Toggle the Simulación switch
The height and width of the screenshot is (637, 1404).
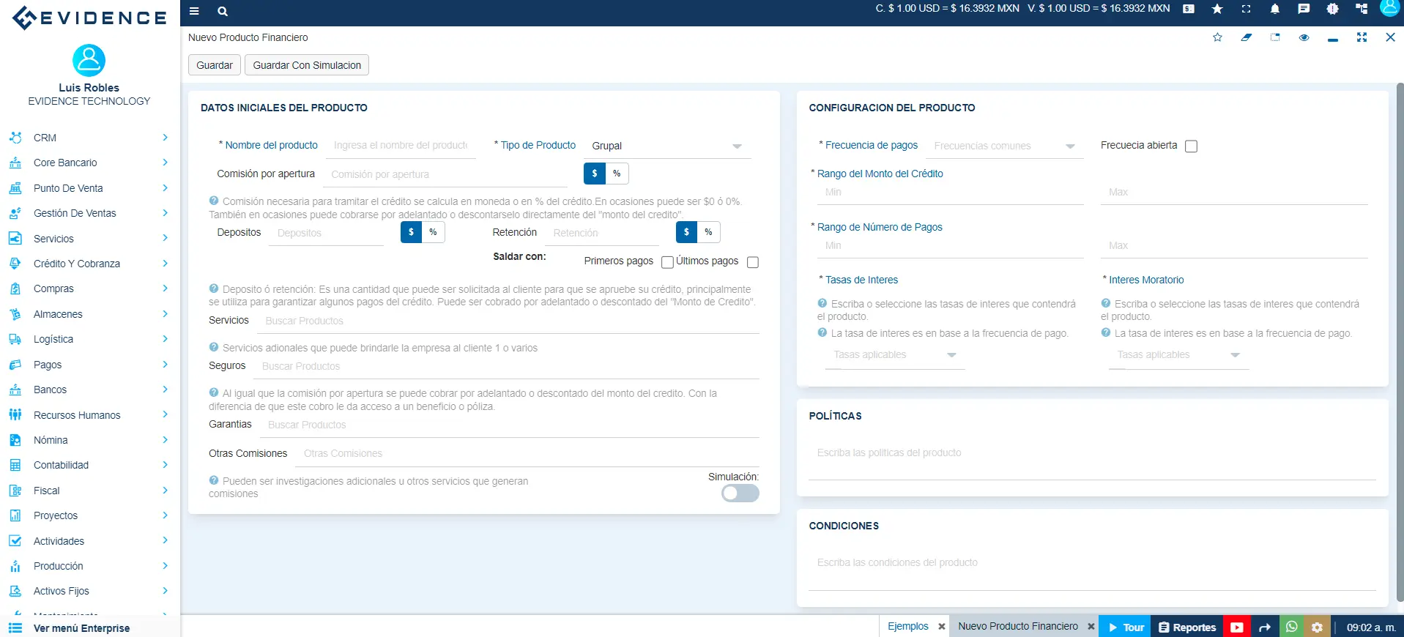(740, 493)
